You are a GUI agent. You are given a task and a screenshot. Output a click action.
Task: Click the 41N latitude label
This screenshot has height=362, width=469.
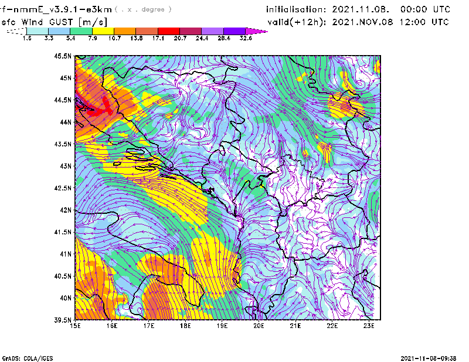(66, 254)
